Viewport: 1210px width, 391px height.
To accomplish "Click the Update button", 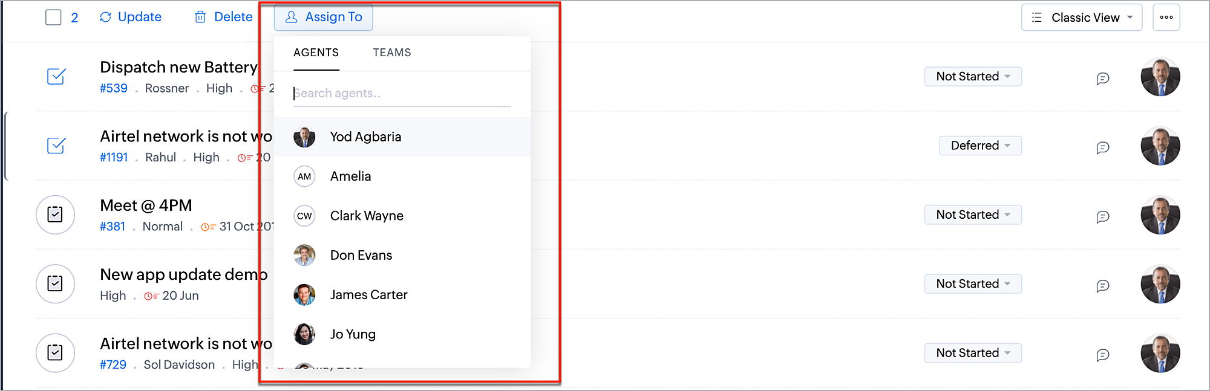I will [131, 17].
